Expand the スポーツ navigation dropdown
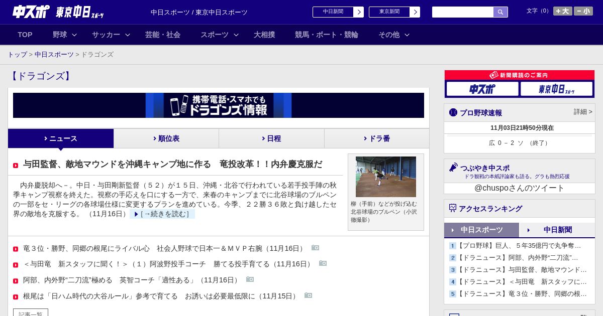The width and height of the screenshot is (603, 316). [x=220, y=35]
